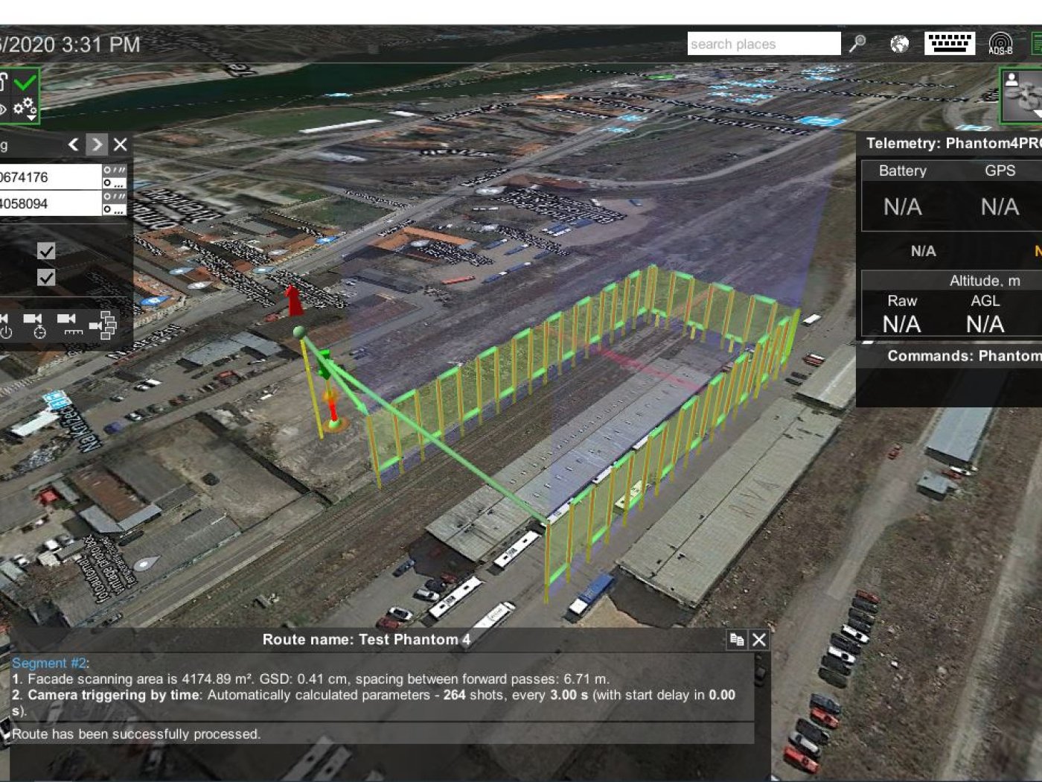This screenshot has height=782, width=1042.
Task: Close the Route name Test Phantom 4 log
Action: tap(759, 640)
